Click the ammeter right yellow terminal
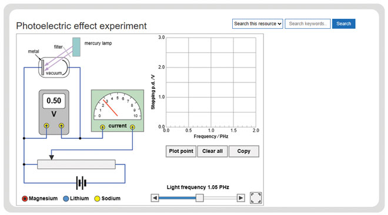The image size is (388, 215). (133, 127)
